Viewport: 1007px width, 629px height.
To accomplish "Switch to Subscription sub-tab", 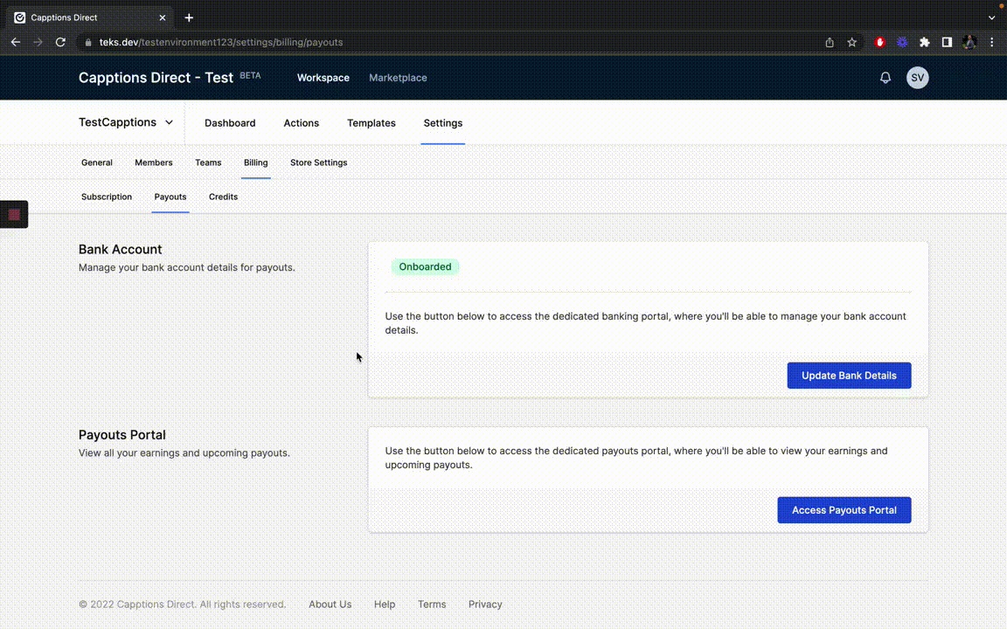I will click(x=107, y=197).
